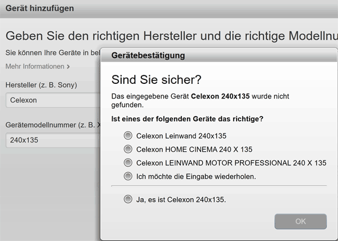The width and height of the screenshot is (338, 241).
Task: Click the Gerät hinzufügen page header
Action: (x=39, y=8)
